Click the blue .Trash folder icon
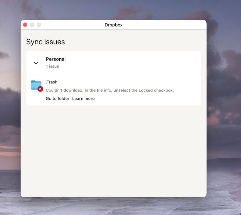This screenshot has width=241, height=215. pyautogui.click(x=36, y=85)
